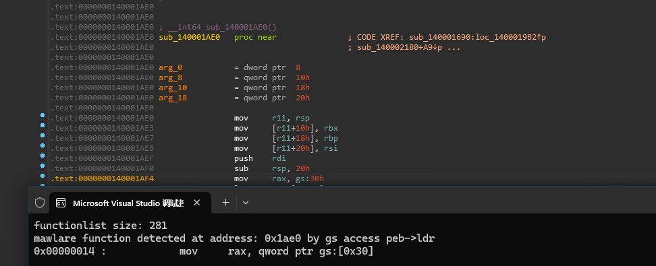Viewport: 656px width, 266px height.
Task: Click the arg_0 variable name
Action: pyautogui.click(x=171, y=67)
